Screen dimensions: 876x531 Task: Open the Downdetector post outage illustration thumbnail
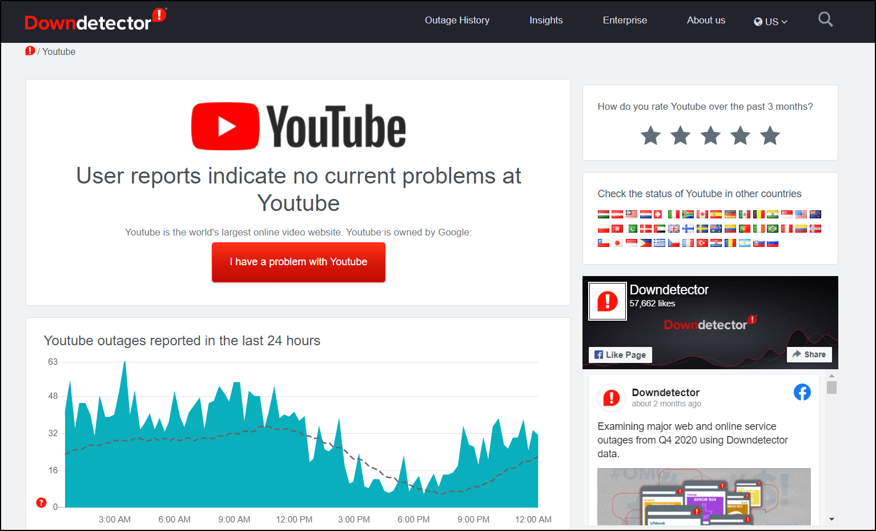(704, 497)
